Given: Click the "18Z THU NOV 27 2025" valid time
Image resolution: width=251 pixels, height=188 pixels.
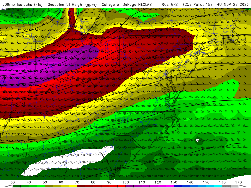Looking at the screenshot, I should (227, 5).
